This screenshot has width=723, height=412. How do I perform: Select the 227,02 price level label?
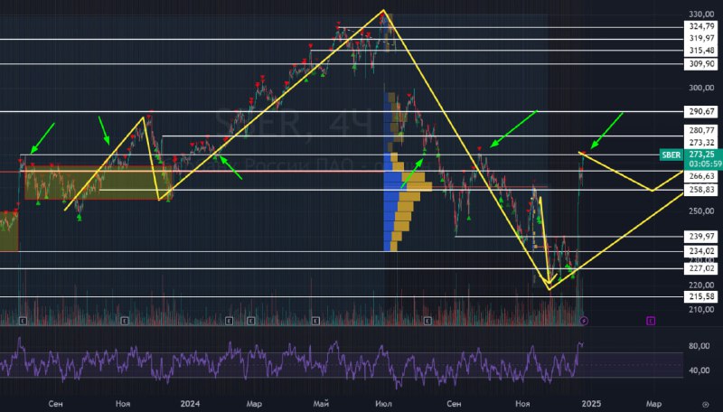pyautogui.click(x=701, y=268)
